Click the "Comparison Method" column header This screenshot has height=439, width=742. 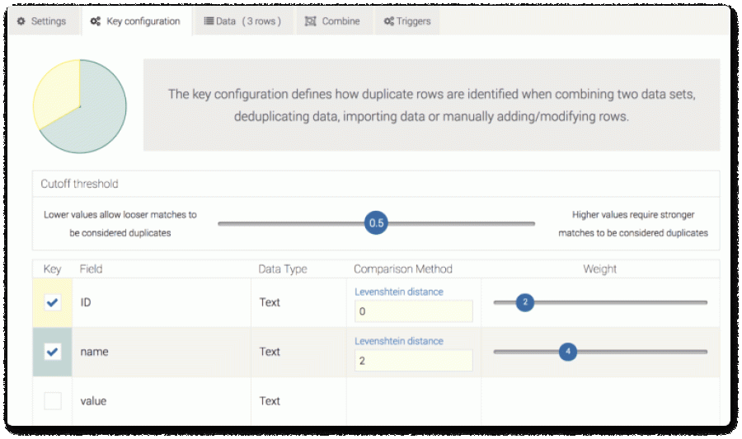[403, 269]
